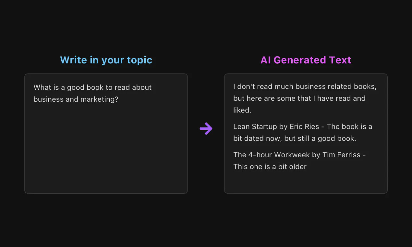Click the line 'I don't read much business related books,'
Image resolution: width=412 pixels, height=247 pixels.
[305, 86]
